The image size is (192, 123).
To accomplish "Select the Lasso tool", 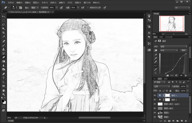I will [4, 25].
